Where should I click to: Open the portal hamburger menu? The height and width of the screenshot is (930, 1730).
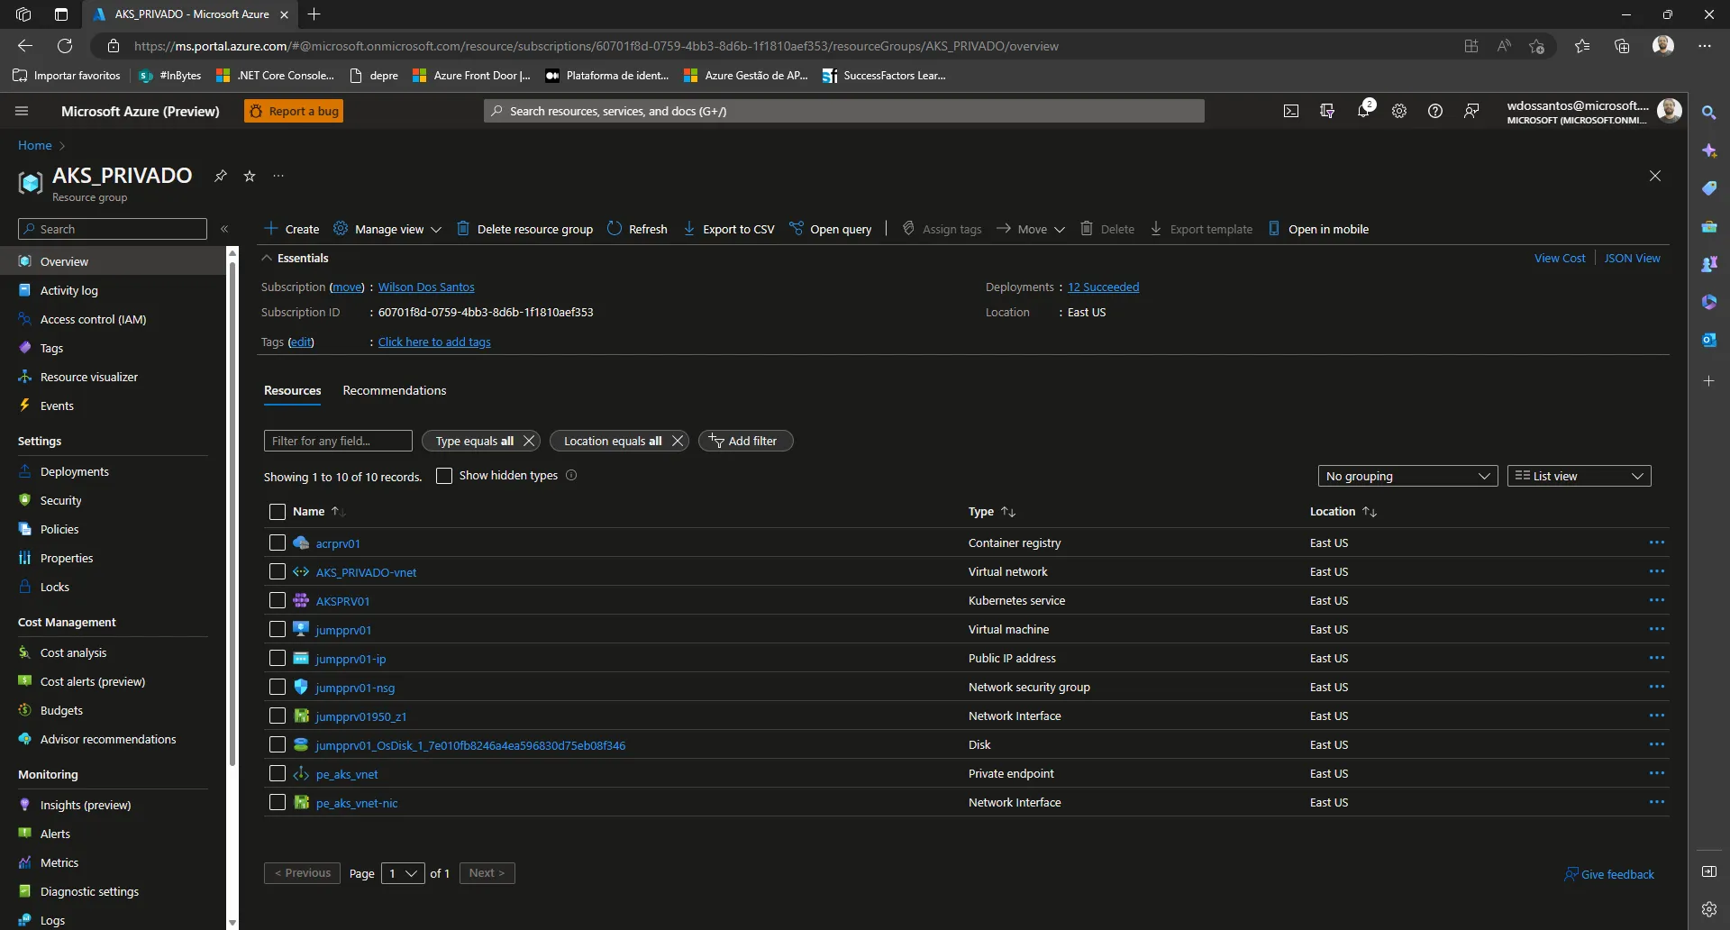(22, 111)
